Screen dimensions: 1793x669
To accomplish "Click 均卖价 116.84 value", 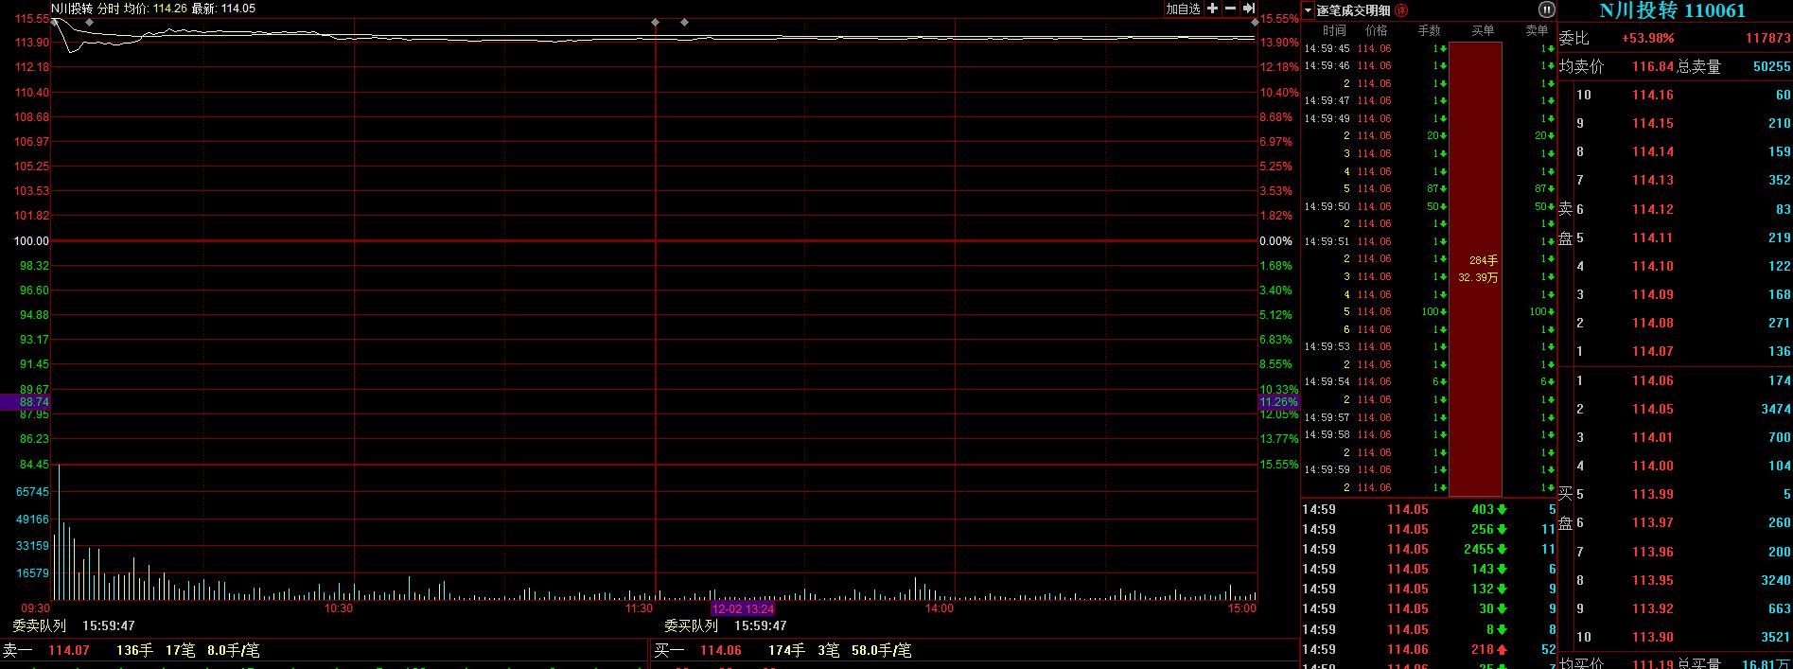I will pos(1653,66).
